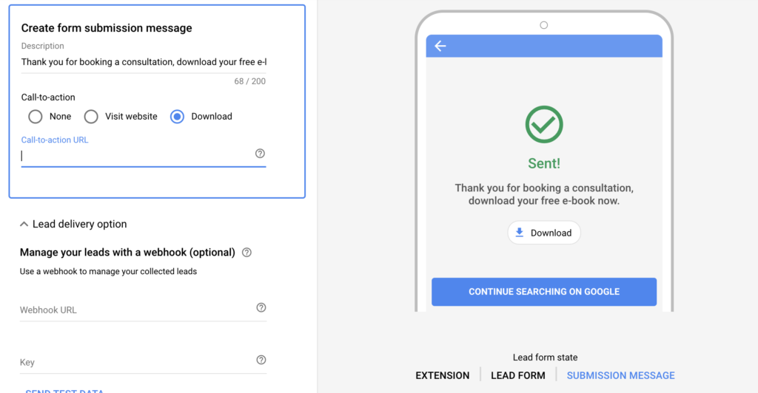Show the SUBMISSION MESSAGE preview state
This screenshot has height=393, width=758.
click(x=621, y=376)
